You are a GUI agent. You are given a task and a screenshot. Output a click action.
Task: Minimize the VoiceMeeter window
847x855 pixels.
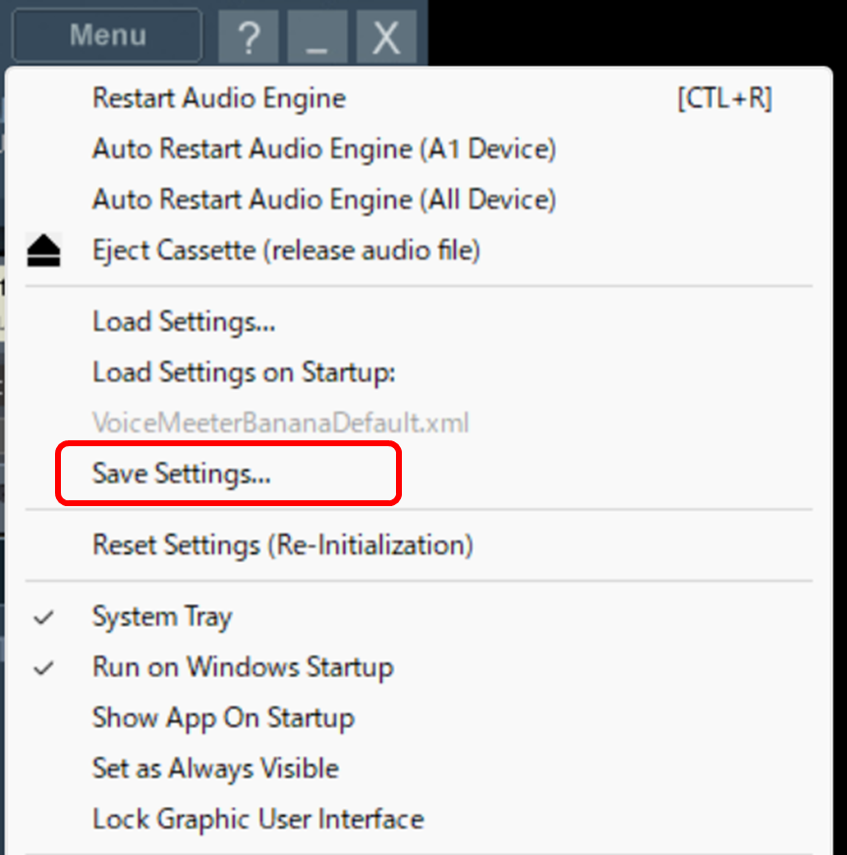(316, 38)
